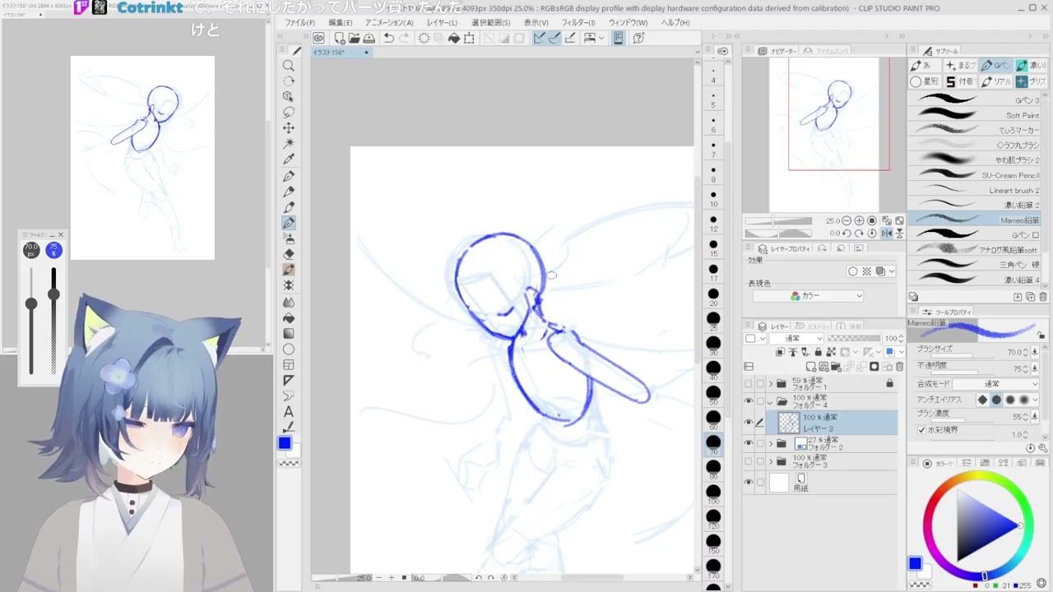
Task: Select the Zoom magnifier tool
Action: point(289,65)
